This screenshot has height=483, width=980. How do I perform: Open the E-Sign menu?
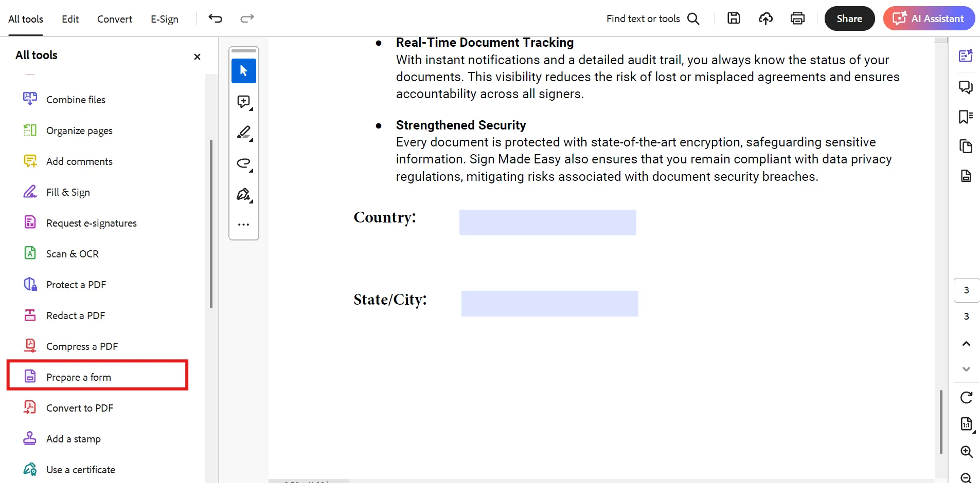[x=165, y=19]
